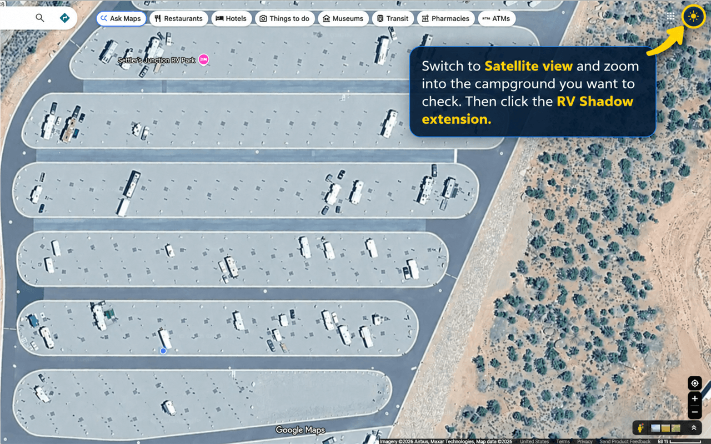Open the Google apps grid icon
Image resolution: width=711 pixels, height=444 pixels.
(x=670, y=17)
